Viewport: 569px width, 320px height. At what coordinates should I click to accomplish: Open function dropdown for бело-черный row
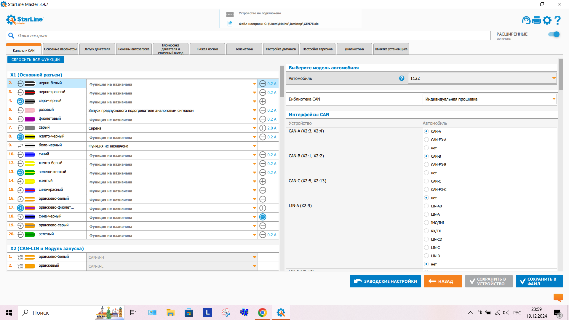(x=172, y=146)
